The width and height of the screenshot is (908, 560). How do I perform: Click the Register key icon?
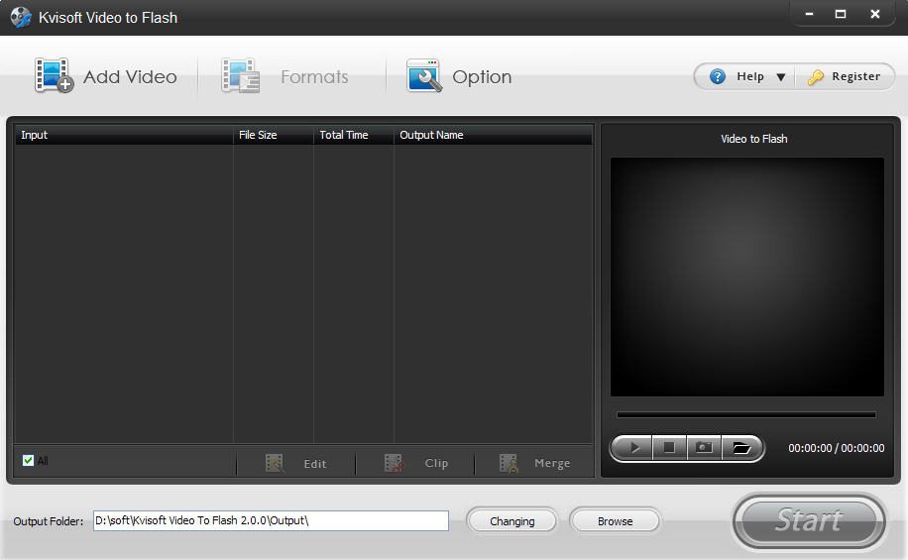pyautogui.click(x=816, y=76)
